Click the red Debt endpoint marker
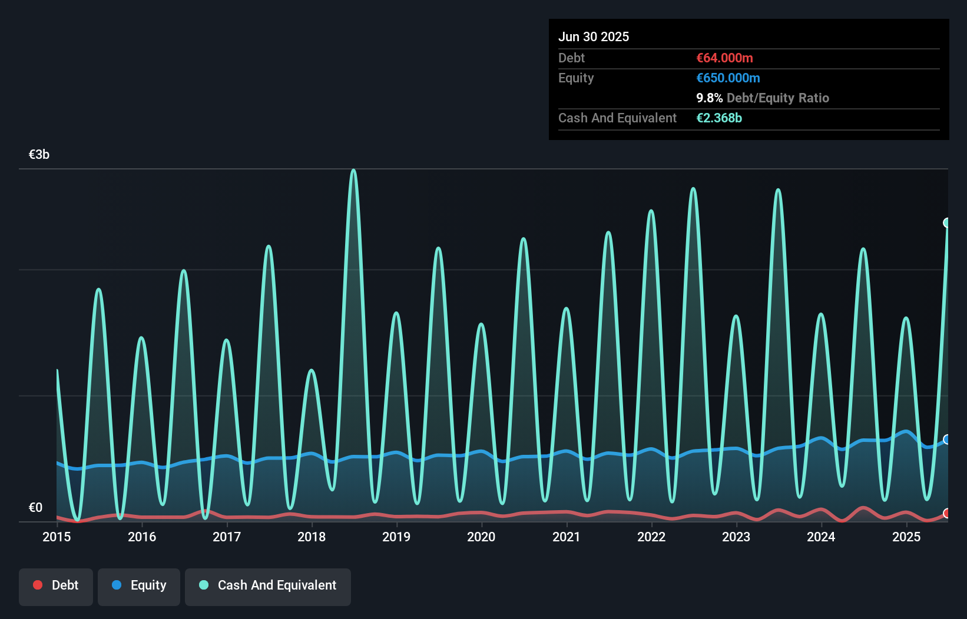Image resolution: width=967 pixels, height=619 pixels. coord(947,514)
